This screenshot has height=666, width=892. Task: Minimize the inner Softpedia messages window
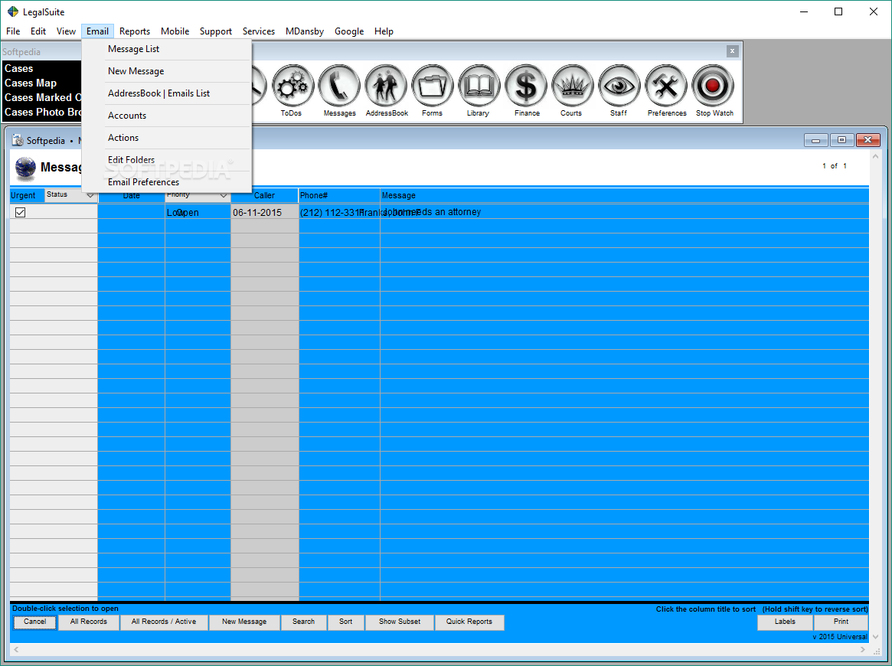pos(815,140)
